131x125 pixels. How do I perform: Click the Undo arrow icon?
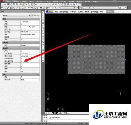point(41,4)
